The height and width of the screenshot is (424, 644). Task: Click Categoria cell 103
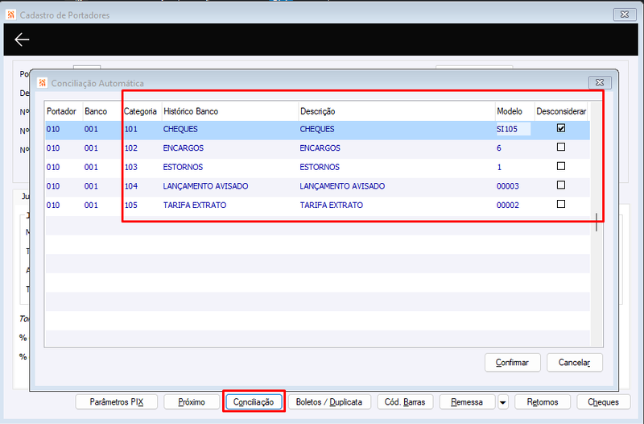(131, 167)
